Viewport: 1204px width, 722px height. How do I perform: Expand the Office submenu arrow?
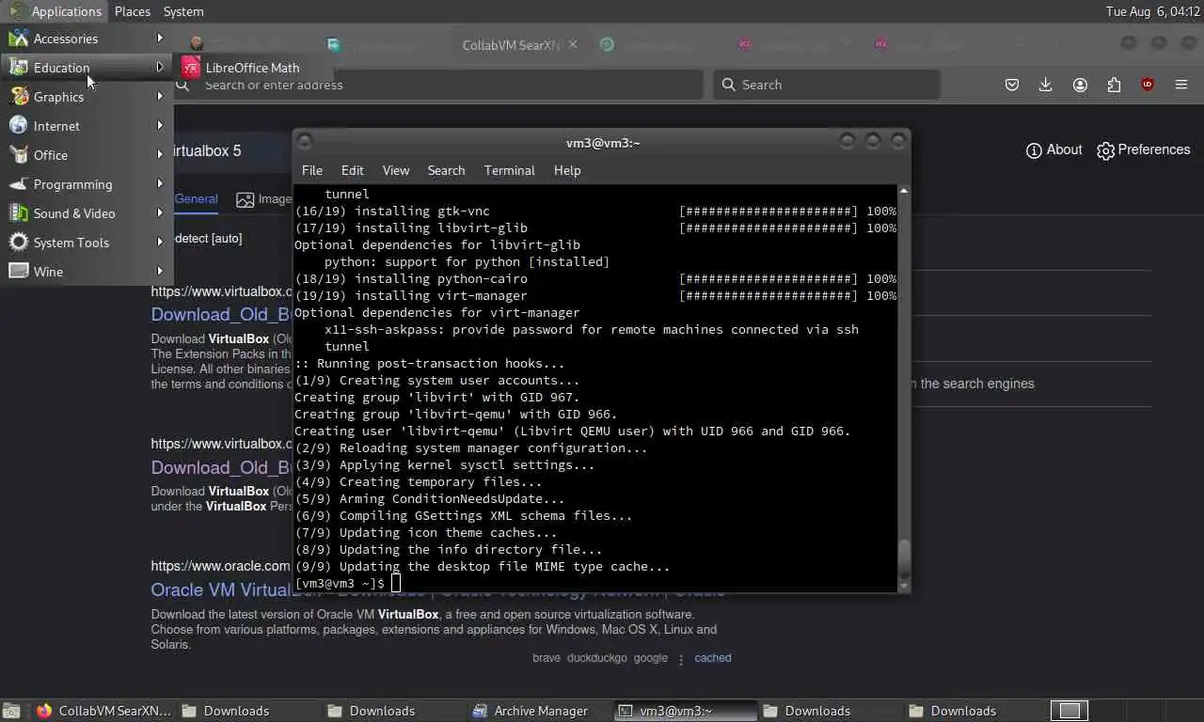(160, 155)
